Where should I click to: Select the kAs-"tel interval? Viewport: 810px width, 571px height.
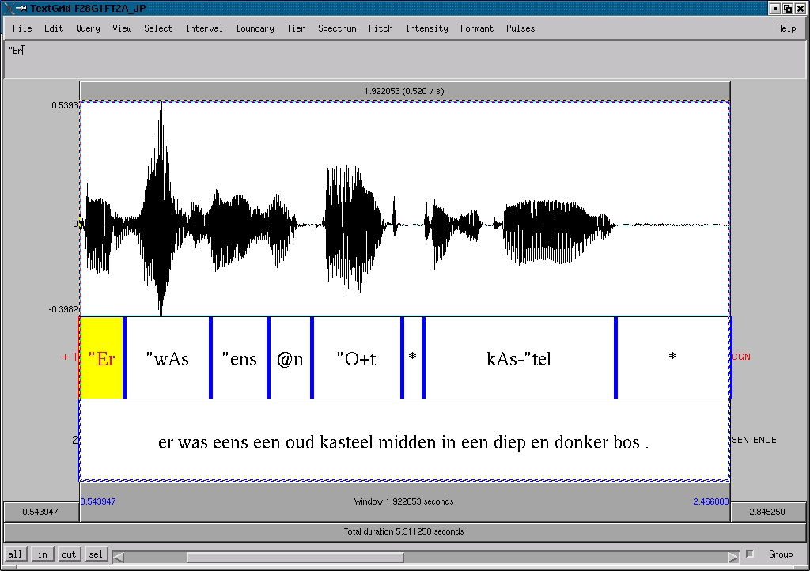(x=519, y=358)
